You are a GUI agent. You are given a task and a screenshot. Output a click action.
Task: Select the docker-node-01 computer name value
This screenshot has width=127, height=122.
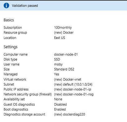point(66,54)
